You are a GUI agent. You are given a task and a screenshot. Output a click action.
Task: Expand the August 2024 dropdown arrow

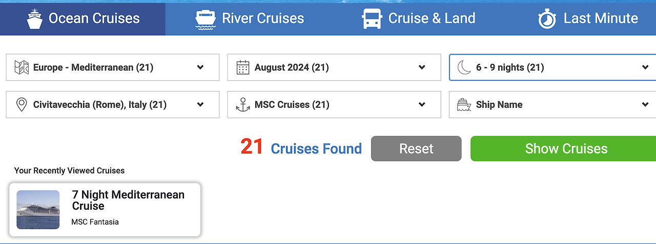[x=422, y=68]
